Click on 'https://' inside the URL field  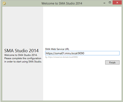click(50, 53)
